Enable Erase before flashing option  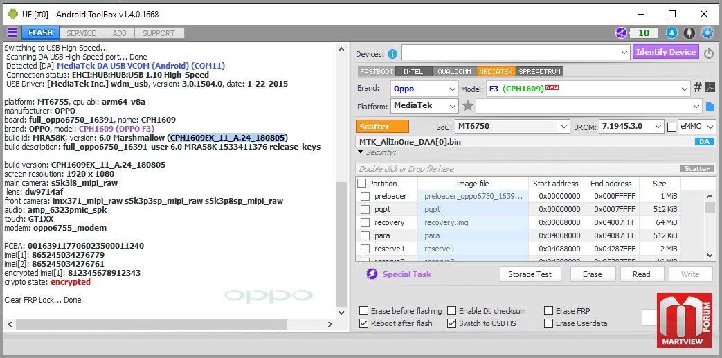coord(363,310)
